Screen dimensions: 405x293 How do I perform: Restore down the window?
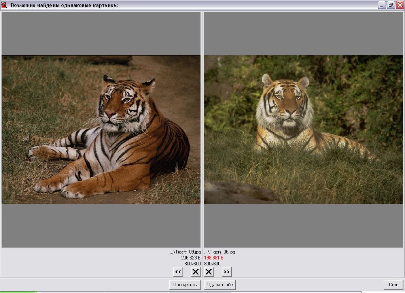coord(391,5)
